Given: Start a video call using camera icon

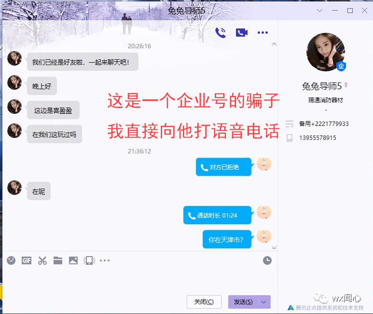Looking at the screenshot, I should [x=242, y=33].
